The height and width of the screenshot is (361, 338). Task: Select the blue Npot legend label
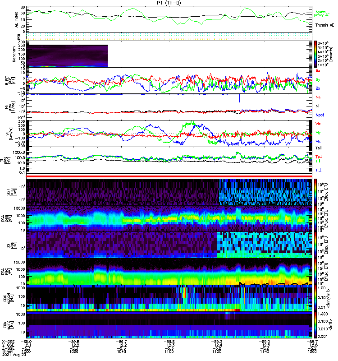tap(320, 115)
